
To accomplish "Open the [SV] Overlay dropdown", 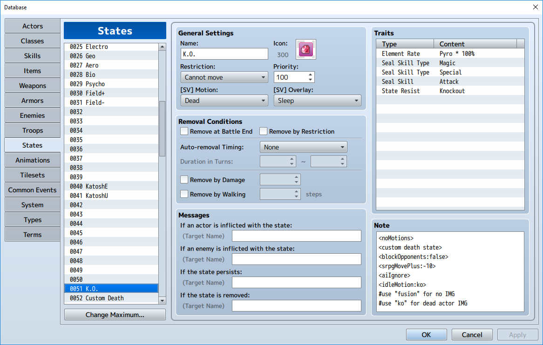I will click(x=317, y=101).
